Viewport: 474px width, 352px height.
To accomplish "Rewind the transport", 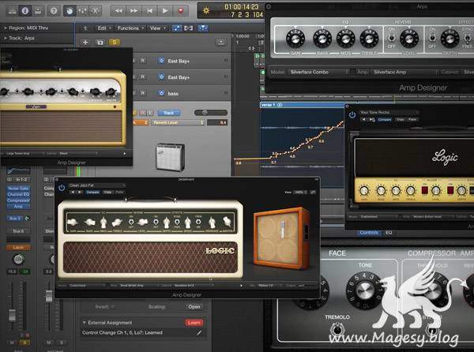I will click(118, 11).
